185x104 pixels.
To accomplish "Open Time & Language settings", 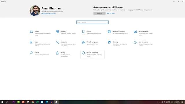I will pyautogui.click(x=92, y=44).
